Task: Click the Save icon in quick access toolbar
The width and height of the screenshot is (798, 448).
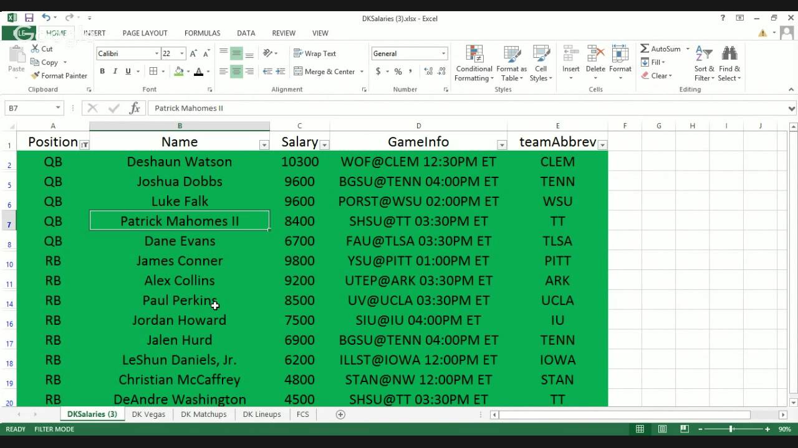Action: (29, 18)
